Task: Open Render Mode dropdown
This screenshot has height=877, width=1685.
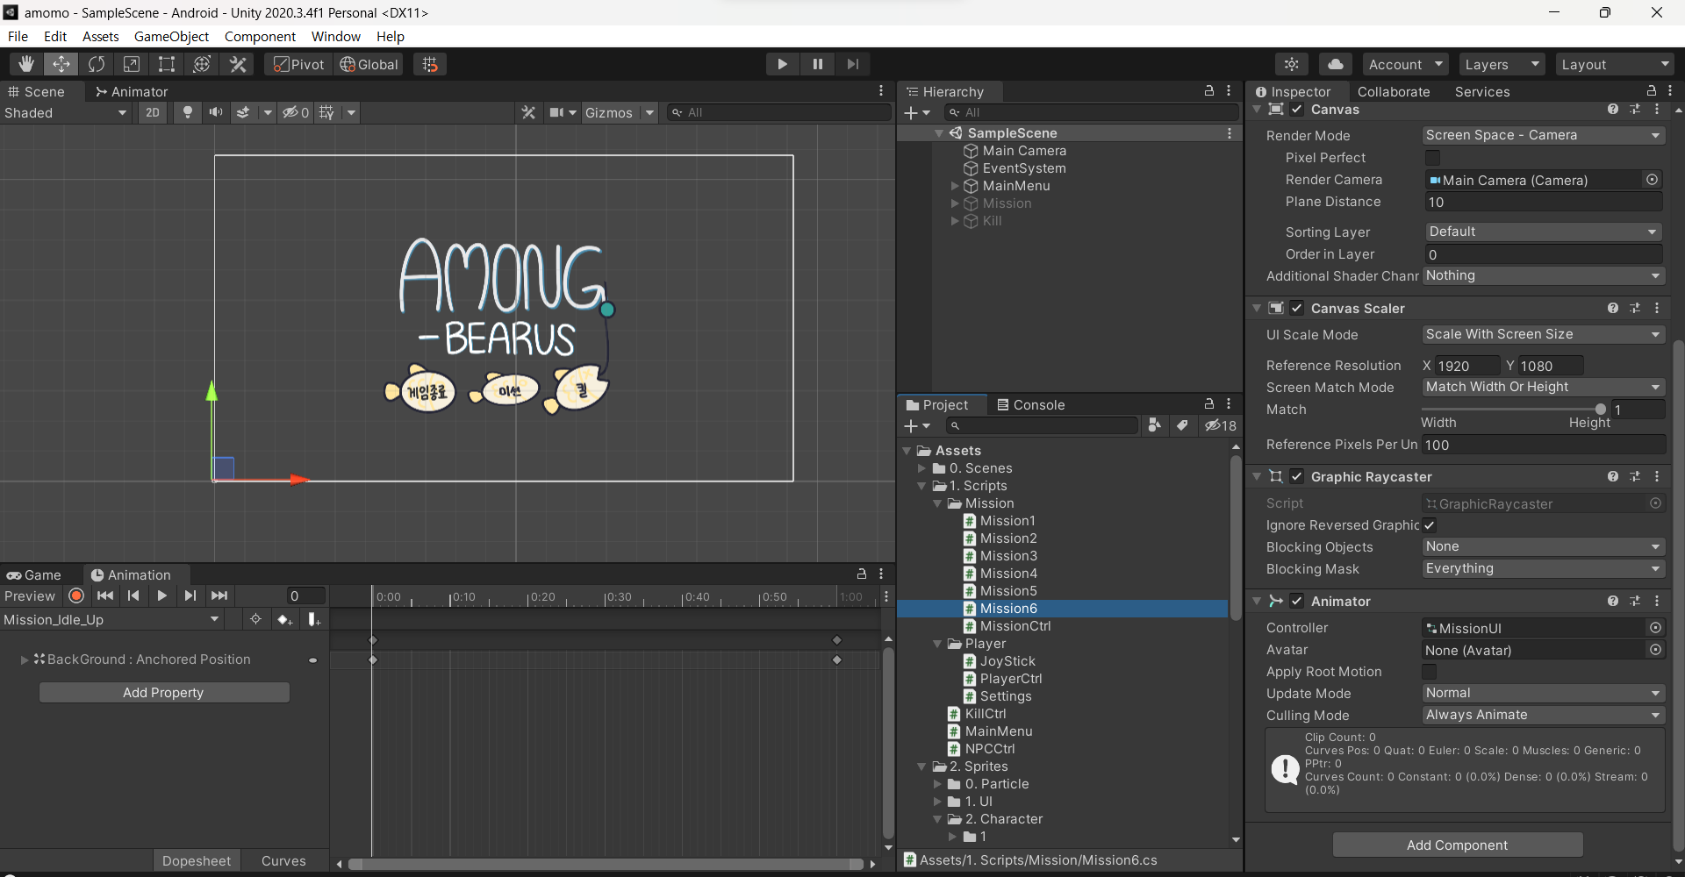Action: pyautogui.click(x=1543, y=135)
